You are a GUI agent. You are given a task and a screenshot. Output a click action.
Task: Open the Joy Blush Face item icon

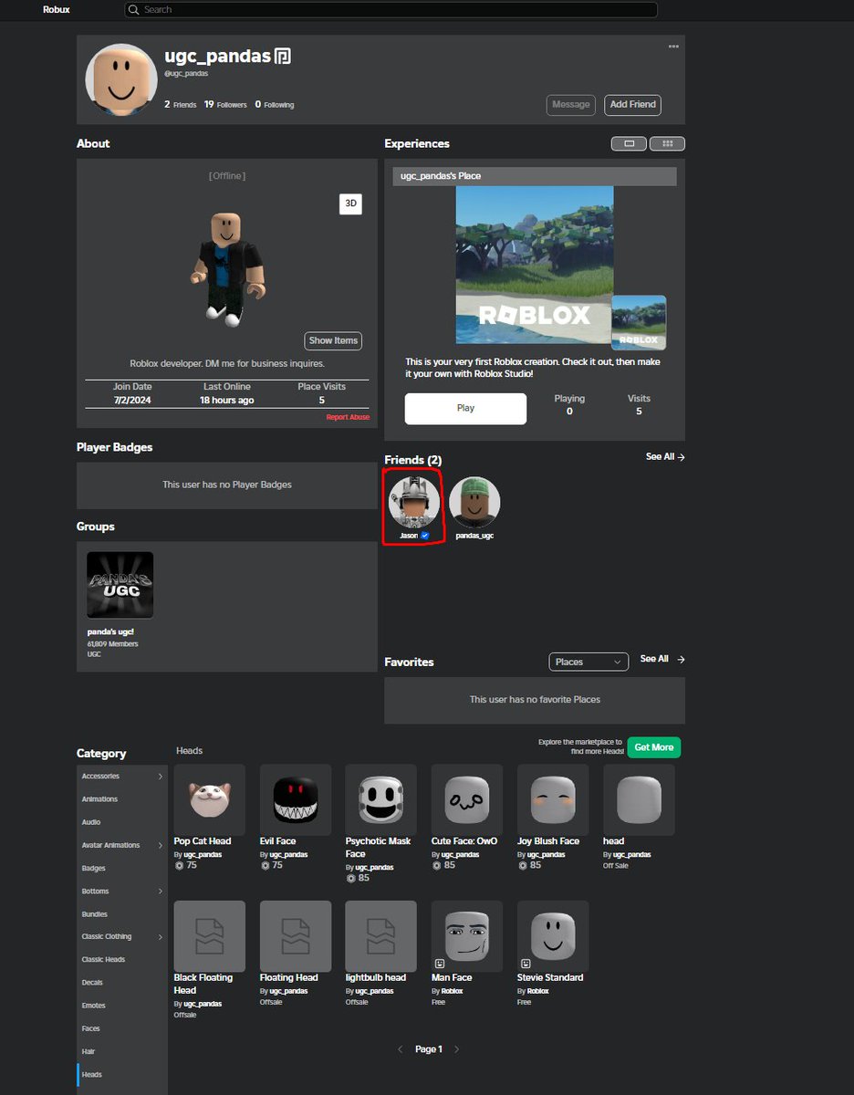pos(553,799)
